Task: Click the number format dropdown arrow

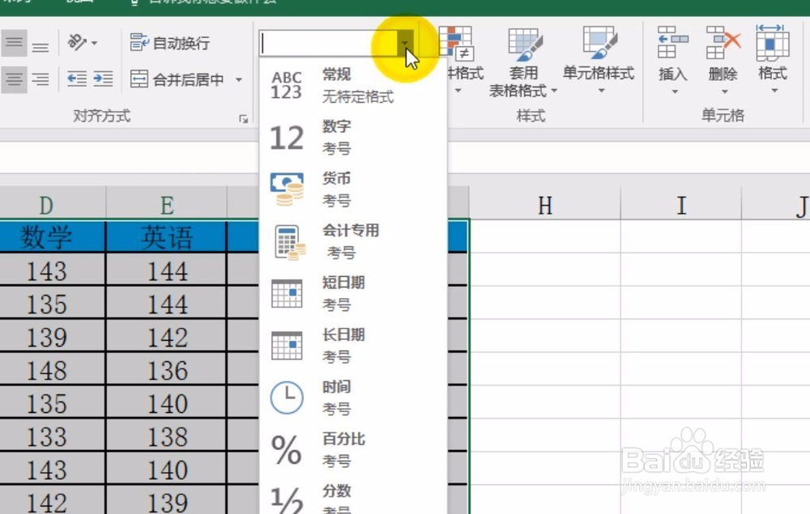Action: click(x=405, y=44)
